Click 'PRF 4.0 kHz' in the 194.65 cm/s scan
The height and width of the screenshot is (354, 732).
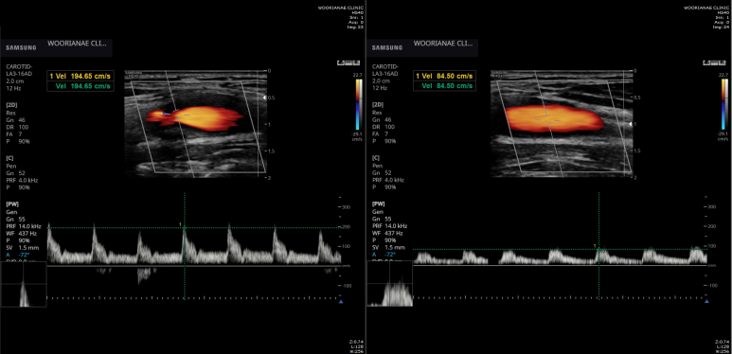coord(22,180)
